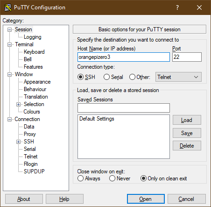Viewport: 211px width, 207px height.
Task: Select Session category in tree
Action: (x=23, y=29)
